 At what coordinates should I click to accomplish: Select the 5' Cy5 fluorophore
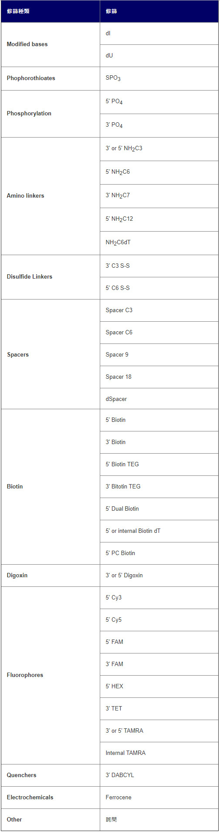click(159, 620)
